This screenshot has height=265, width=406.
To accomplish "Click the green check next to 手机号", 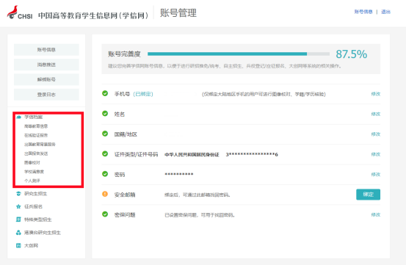I will click(105, 93).
